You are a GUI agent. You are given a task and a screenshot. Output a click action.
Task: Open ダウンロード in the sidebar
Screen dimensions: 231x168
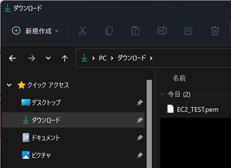pyautogui.click(x=73, y=120)
